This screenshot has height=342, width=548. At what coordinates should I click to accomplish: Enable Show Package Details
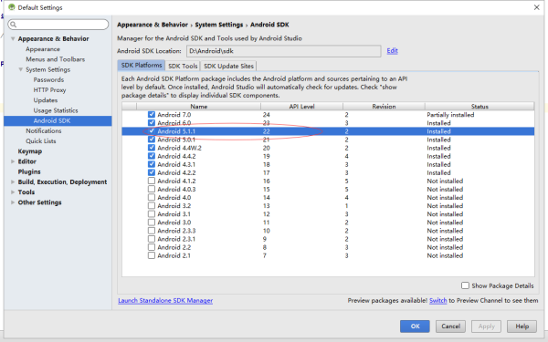(465, 285)
